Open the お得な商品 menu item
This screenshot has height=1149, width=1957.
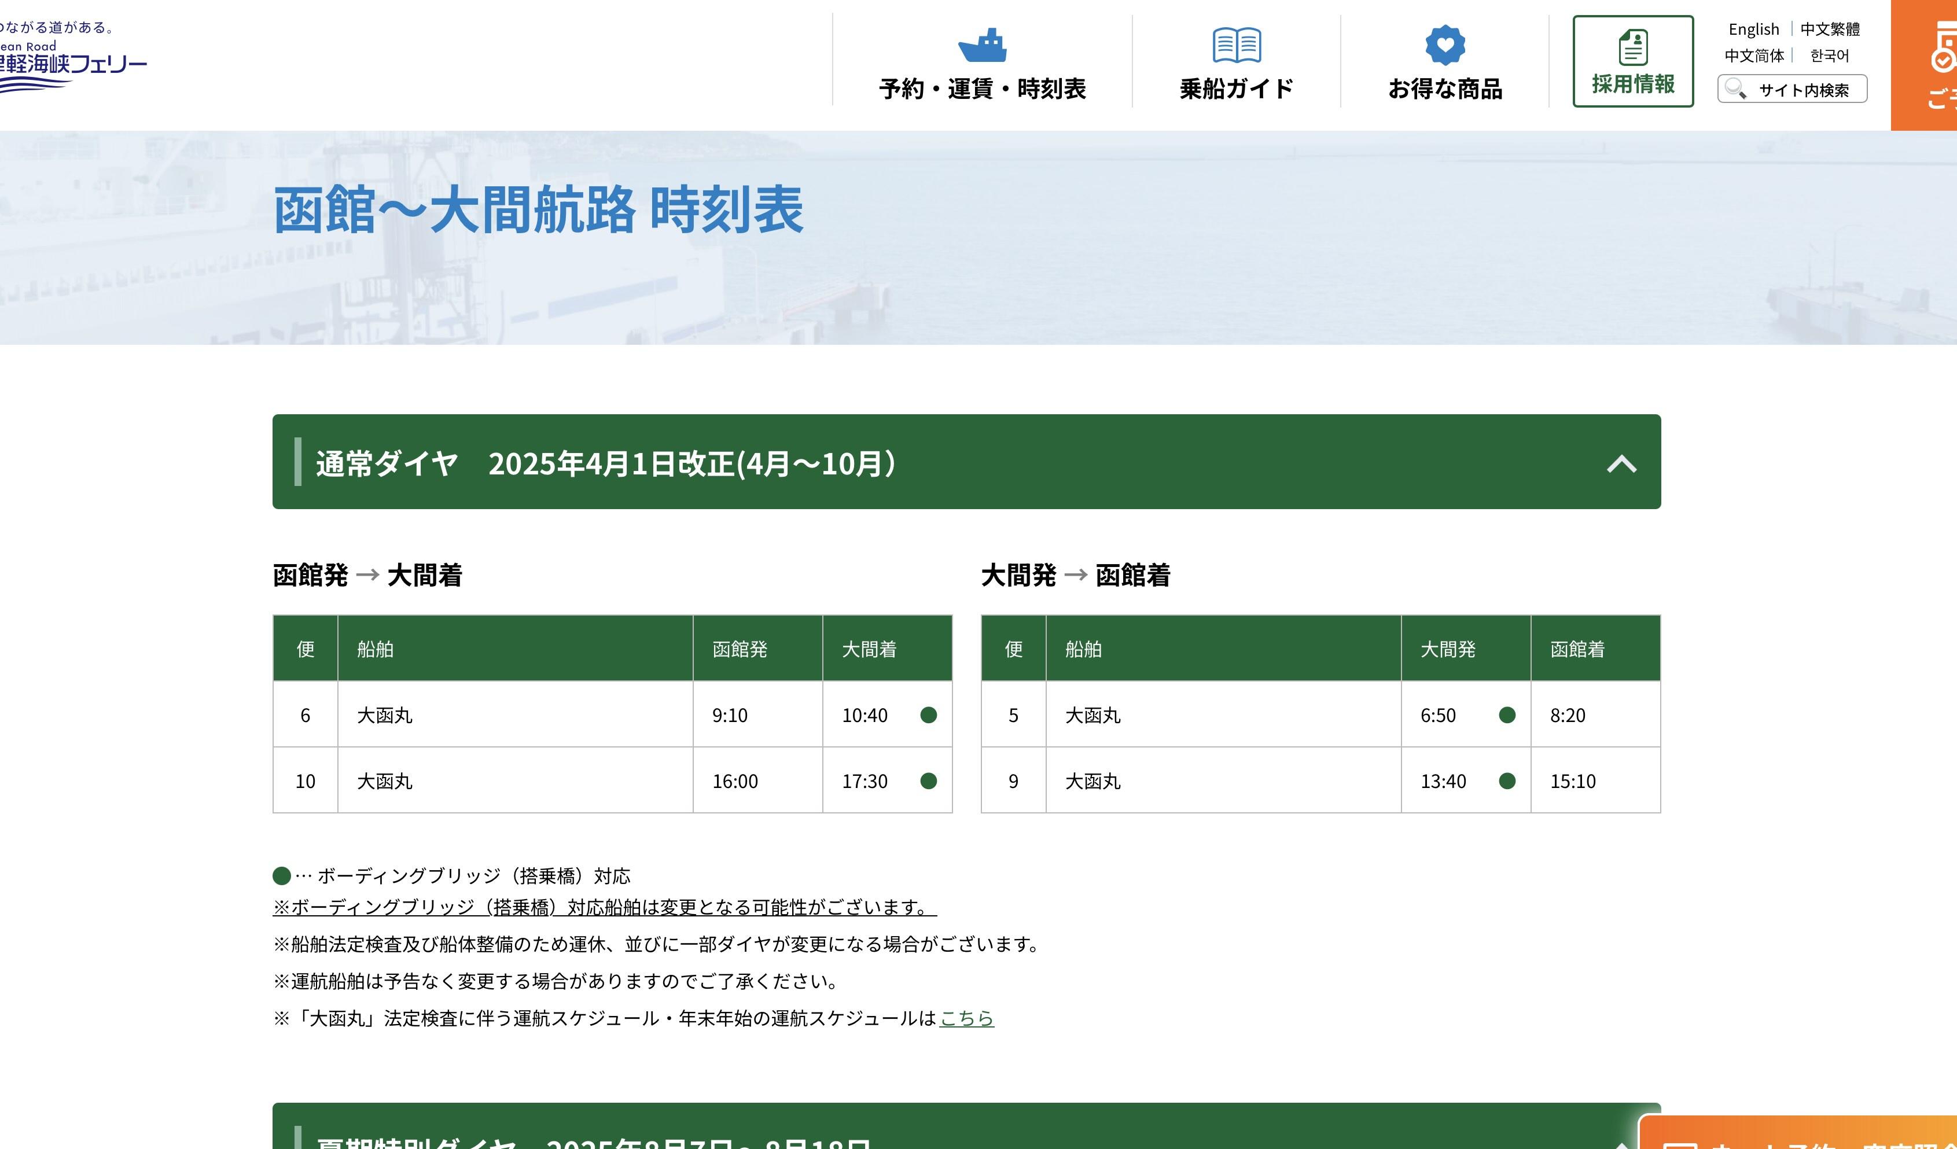(1444, 89)
